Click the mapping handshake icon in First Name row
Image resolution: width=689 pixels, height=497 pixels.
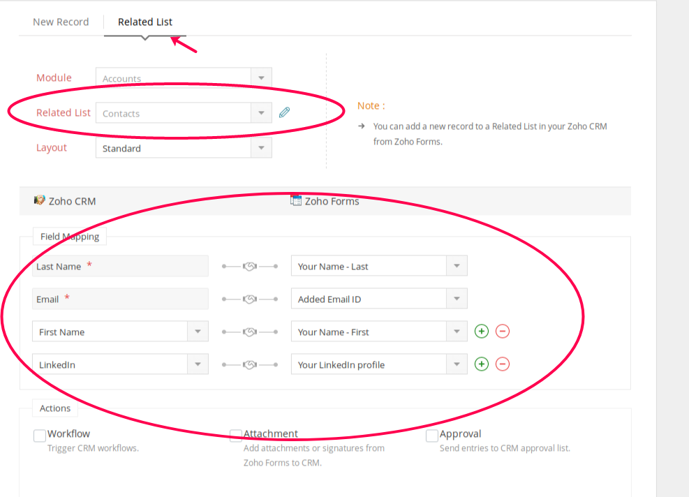point(250,332)
